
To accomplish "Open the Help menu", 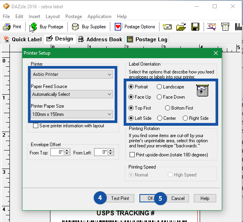I will coord(122,17).
